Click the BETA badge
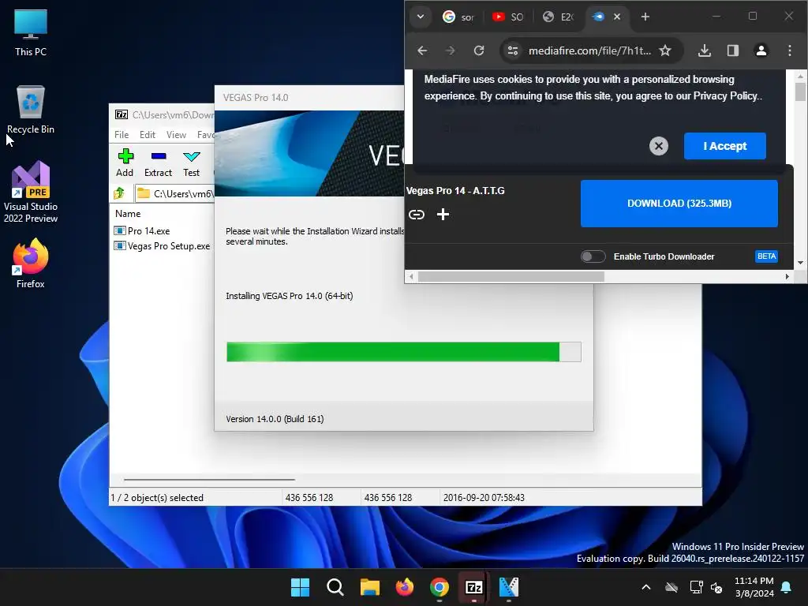The height and width of the screenshot is (606, 808). click(x=766, y=256)
